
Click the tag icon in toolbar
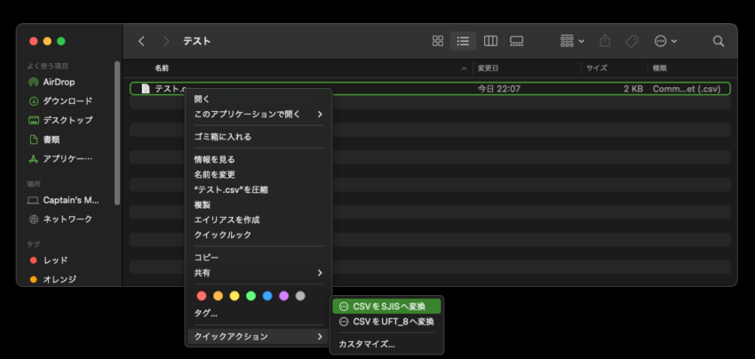click(x=632, y=41)
